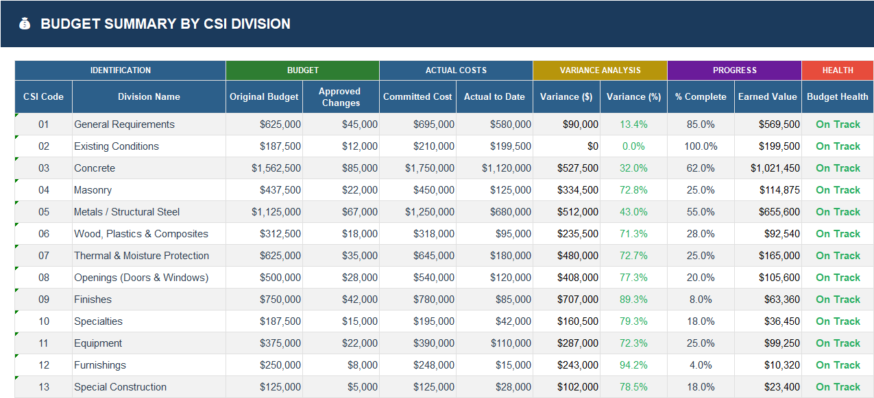Select Existing Conditions actual $199,500

click(x=494, y=146)
